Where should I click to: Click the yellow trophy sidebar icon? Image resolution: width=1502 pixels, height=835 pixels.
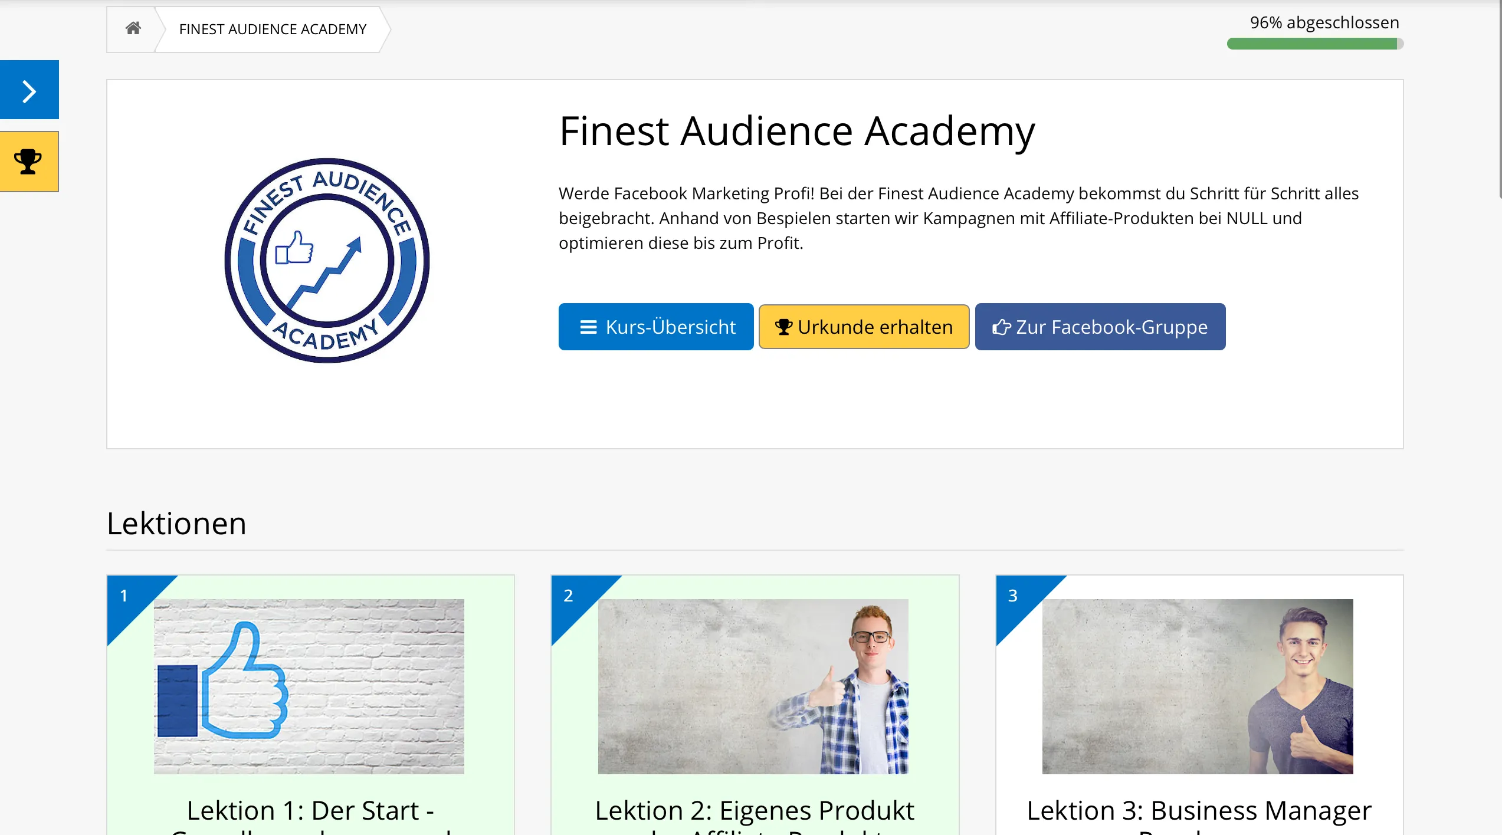29,162
